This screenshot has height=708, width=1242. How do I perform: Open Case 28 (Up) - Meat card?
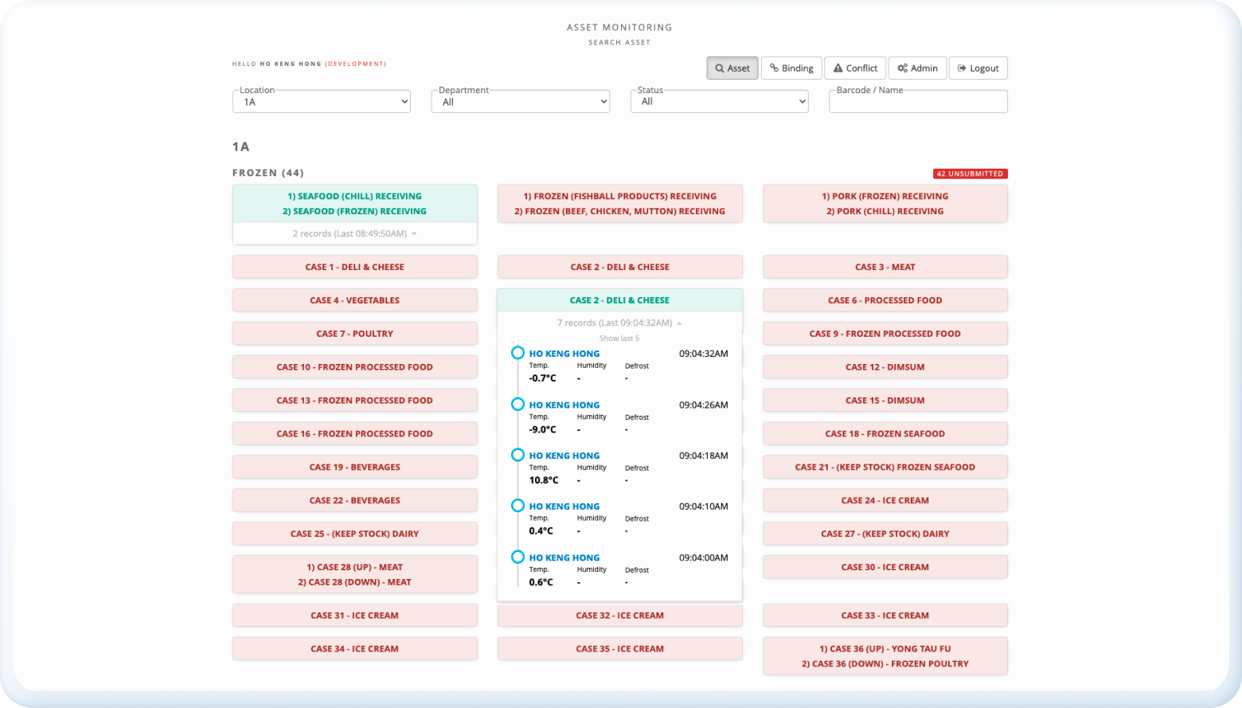[x=355, y=574]
